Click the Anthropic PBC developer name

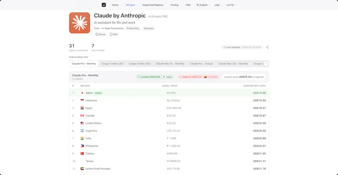pyautogui.click(x=158, y=16)
